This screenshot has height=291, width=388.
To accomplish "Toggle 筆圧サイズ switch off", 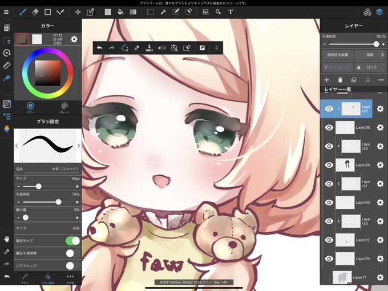I will pyautogui.click(x=73, y=241).
